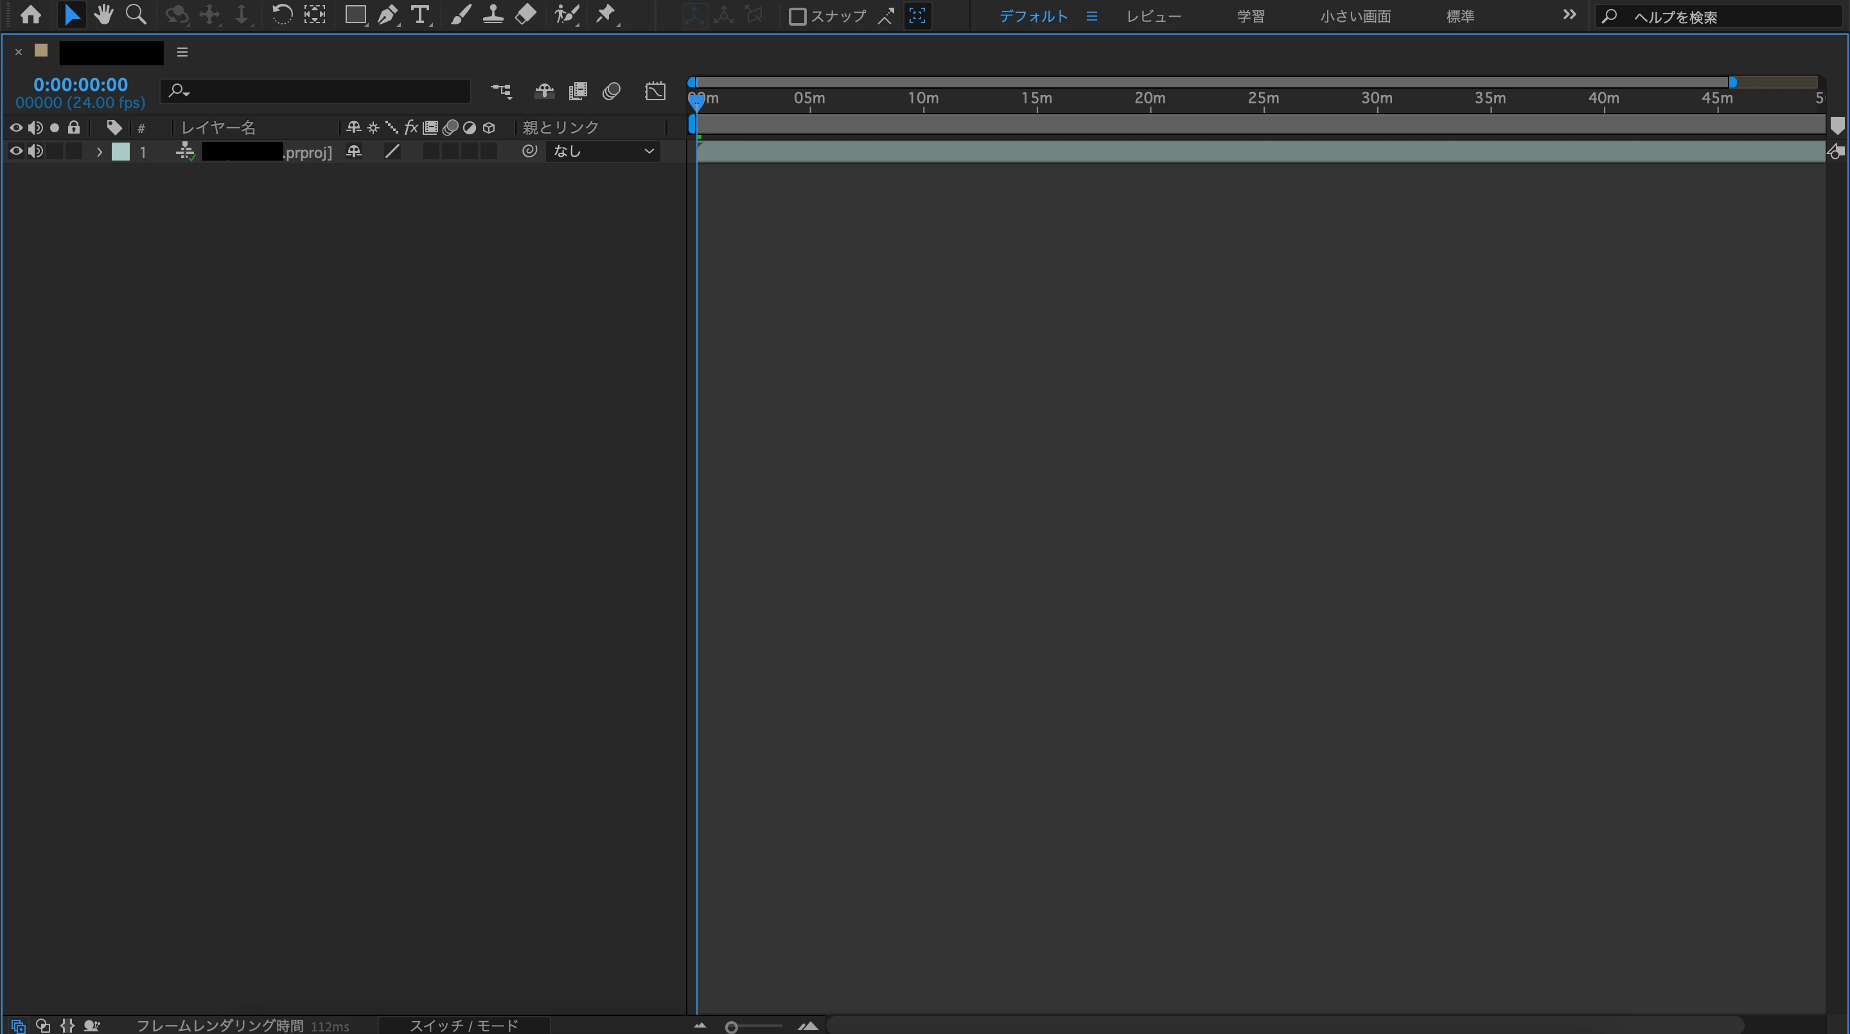Viewport: 1850px width, 1034px height.
Task: Select the Puppet Pin tool
Action: pyautogui.click(x=605, y=15)
